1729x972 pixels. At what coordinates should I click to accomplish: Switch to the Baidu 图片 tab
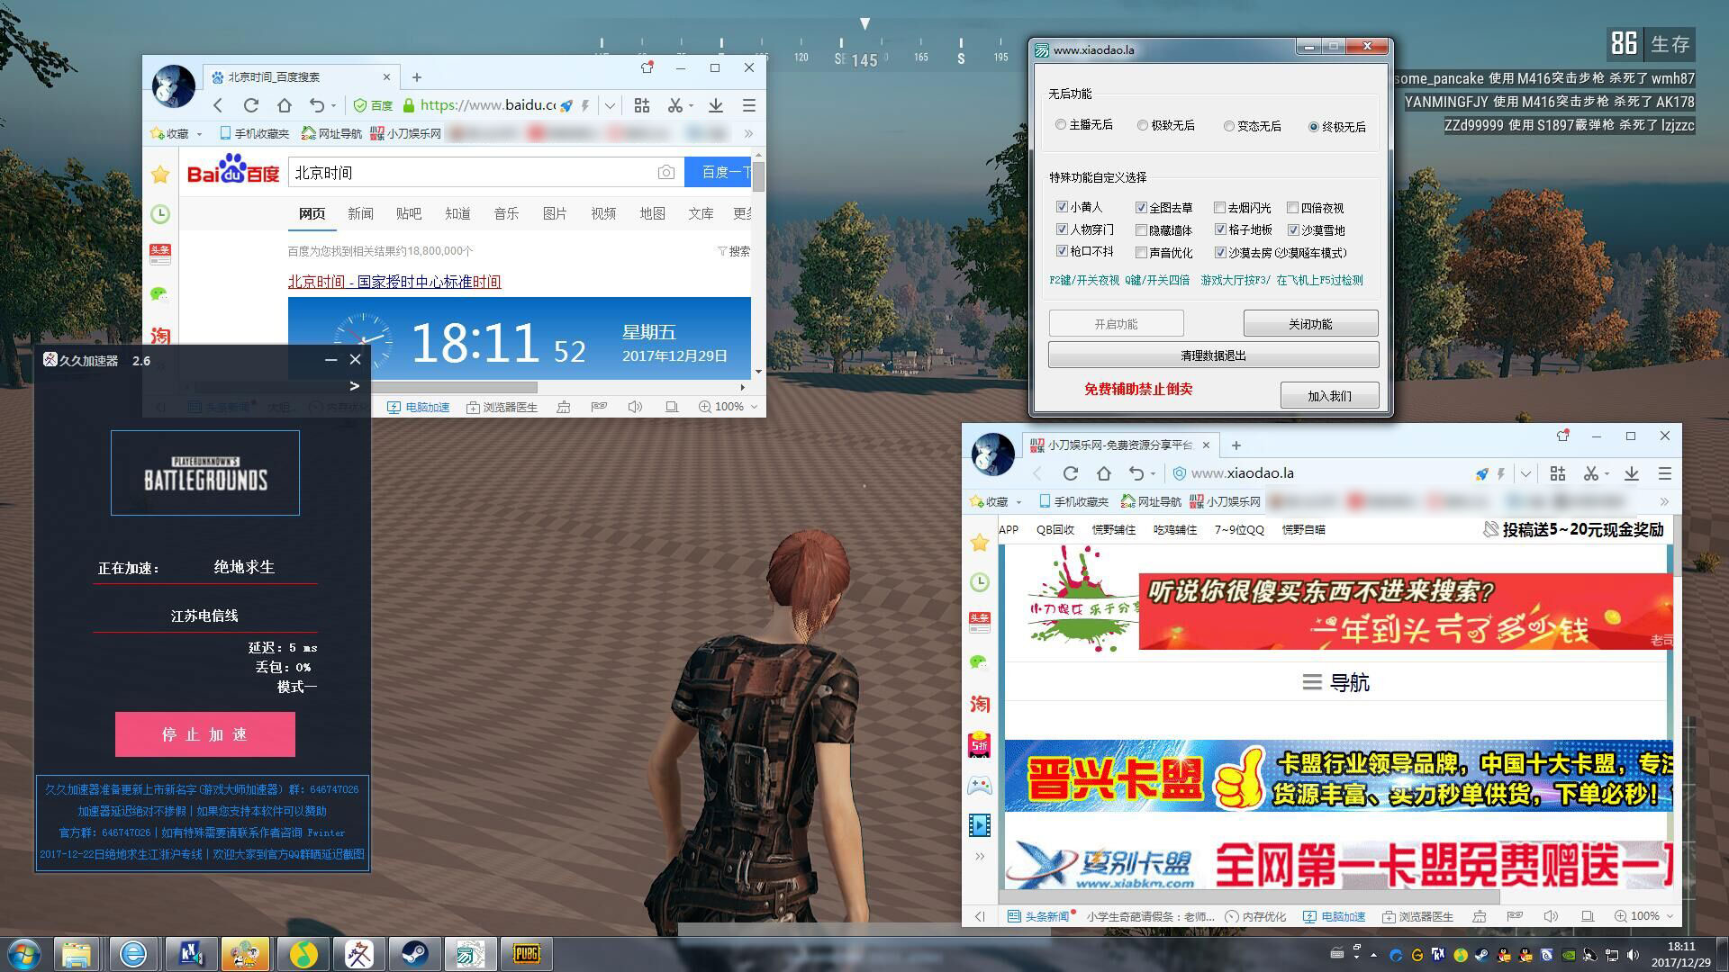(x=555, y=213)
